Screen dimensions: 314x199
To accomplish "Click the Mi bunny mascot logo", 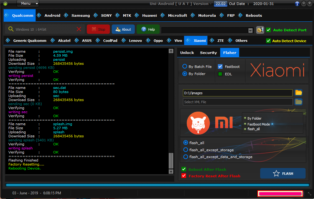I will (x=198, y=123).
